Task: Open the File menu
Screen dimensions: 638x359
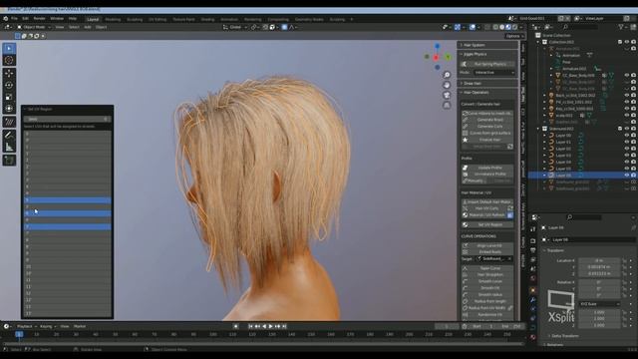Action: coord(14,19)
